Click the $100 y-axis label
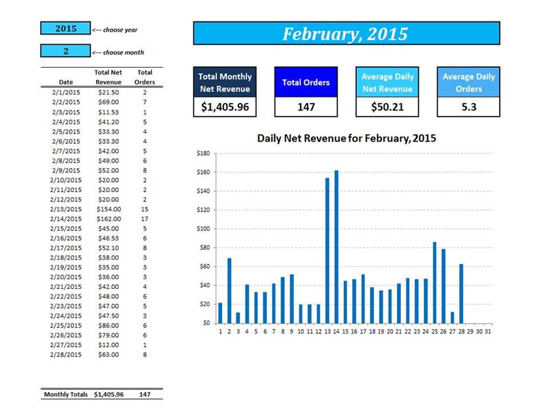The width and height of the screenshot is (549, 412). click(203, 229)
